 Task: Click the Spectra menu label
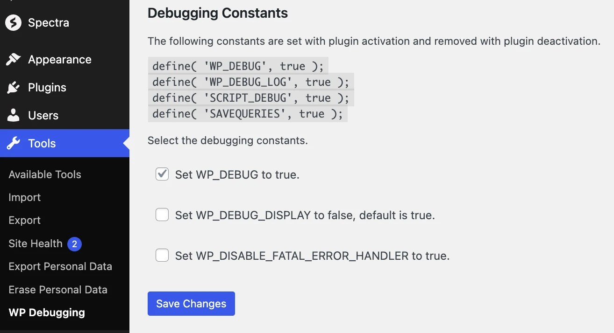49,22
